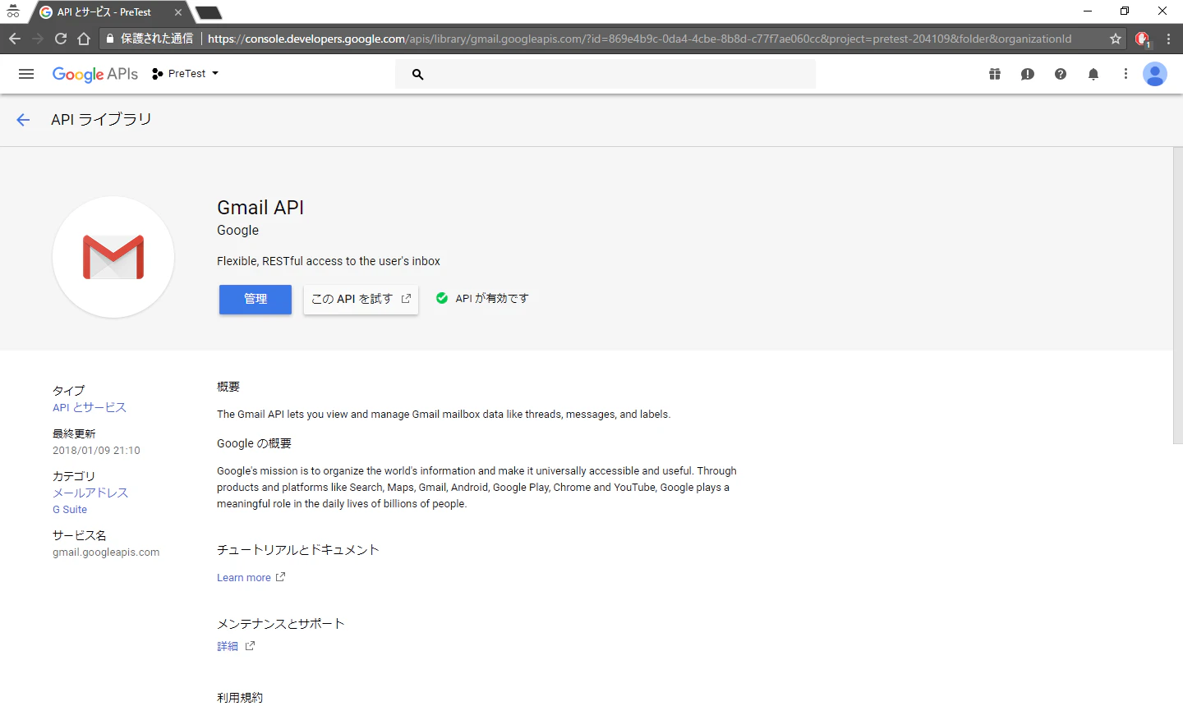Click the page vertical scrollbar

point(1178,296)
